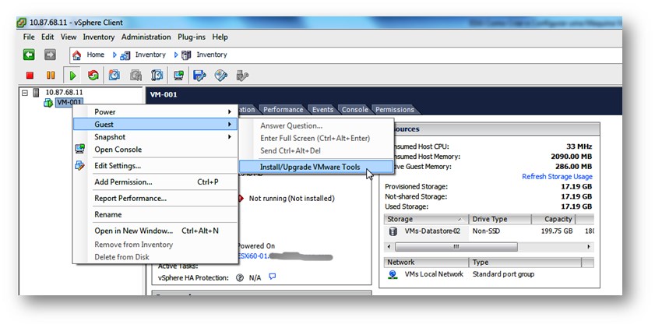655x328 pixels.
Task: Open the Permissions tab
Action: point(395,110)
